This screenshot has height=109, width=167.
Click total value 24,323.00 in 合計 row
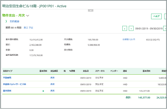point(161,98)
